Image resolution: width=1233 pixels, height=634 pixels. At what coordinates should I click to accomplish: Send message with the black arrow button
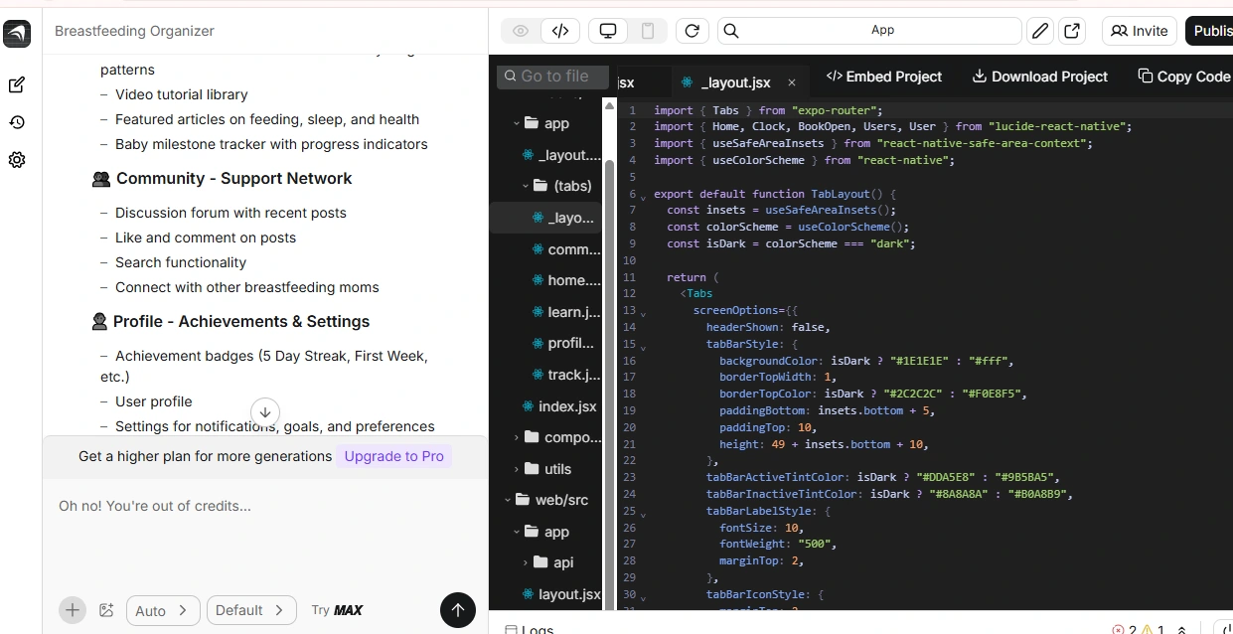457,610
